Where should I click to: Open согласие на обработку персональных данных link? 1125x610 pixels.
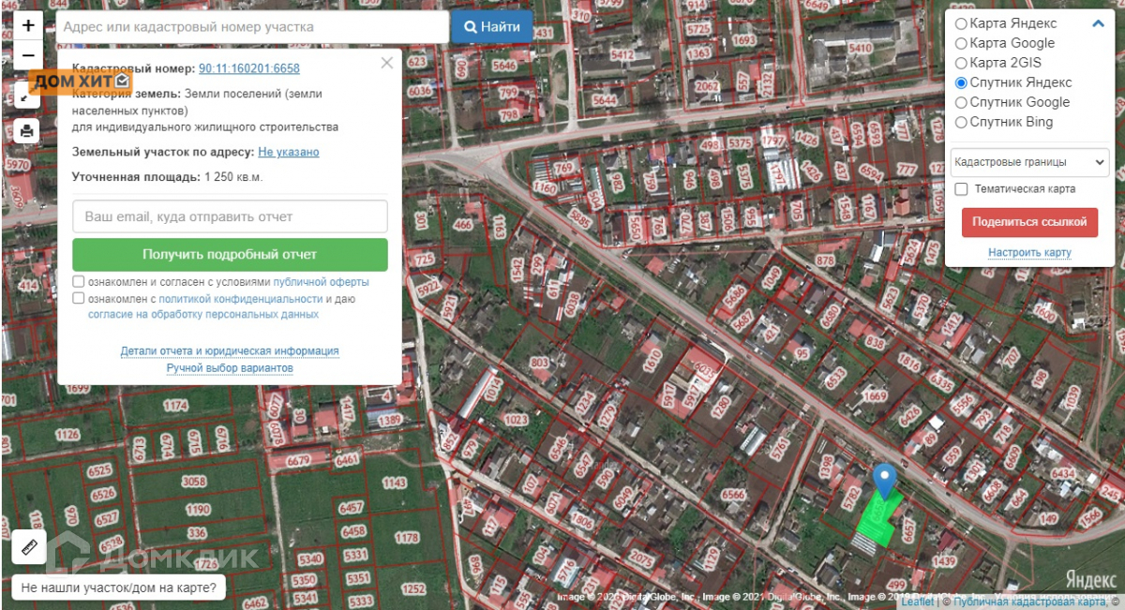203,314
